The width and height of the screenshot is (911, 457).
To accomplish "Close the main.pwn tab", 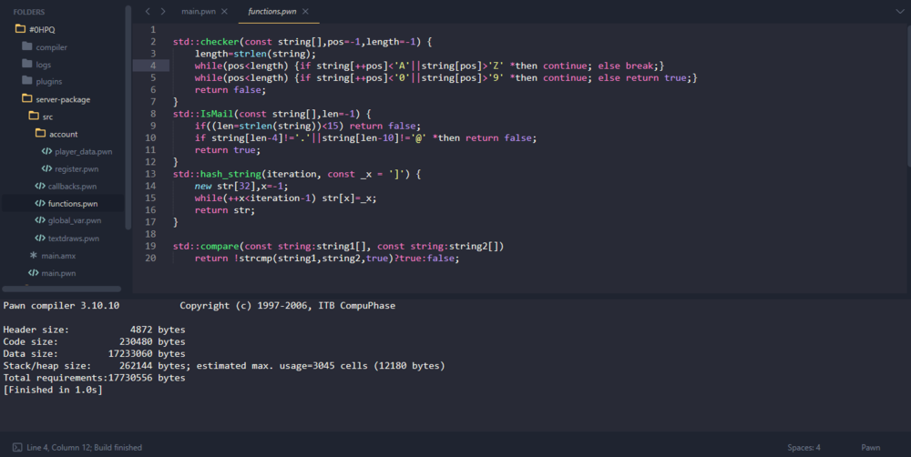I will click(224, 12).
